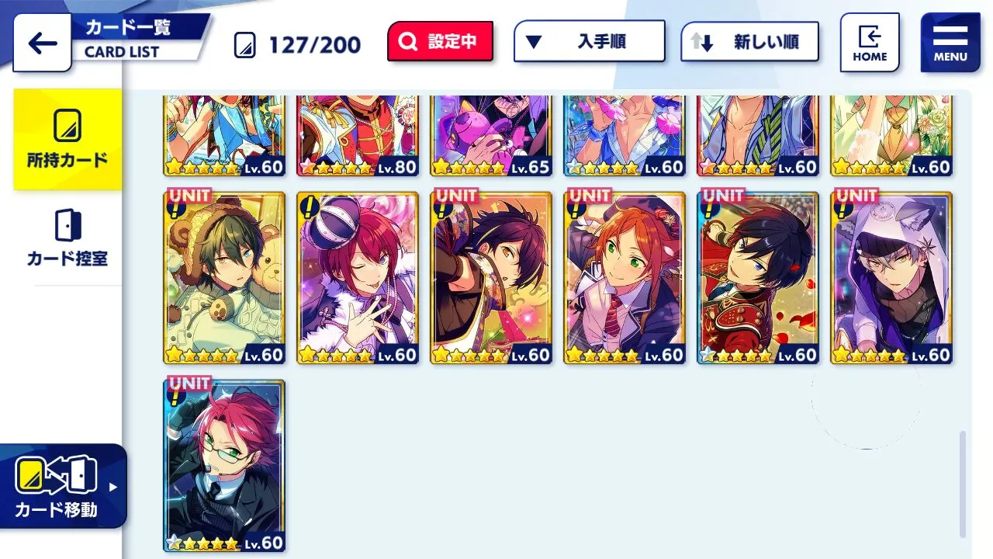This screenshot has height=559, width=993.
Task: Open the hamburger MENU button
Action: coord(950,43)
